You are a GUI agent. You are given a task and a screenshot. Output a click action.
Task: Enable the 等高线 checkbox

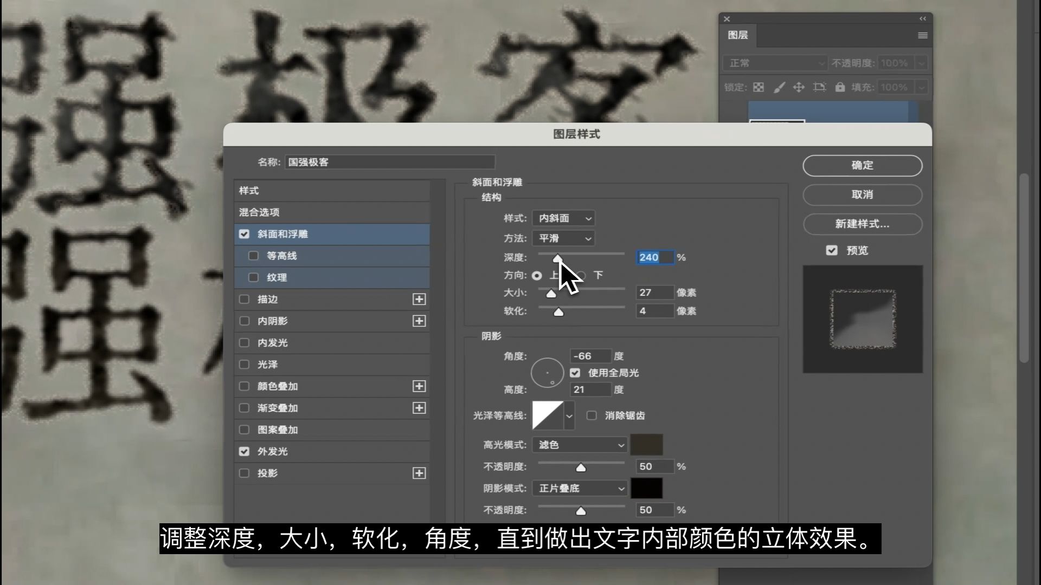(x=253, y=256)
